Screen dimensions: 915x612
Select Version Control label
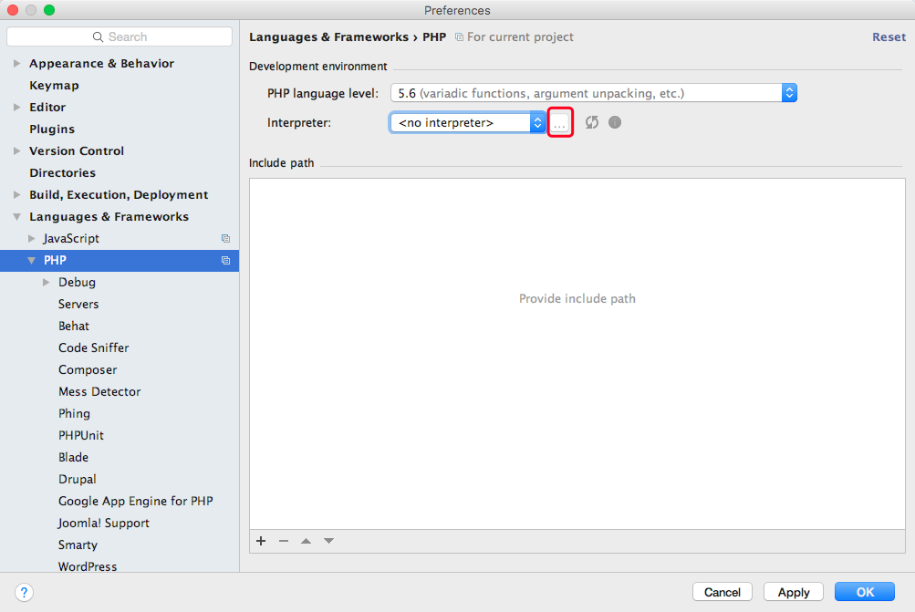[77, 151]
